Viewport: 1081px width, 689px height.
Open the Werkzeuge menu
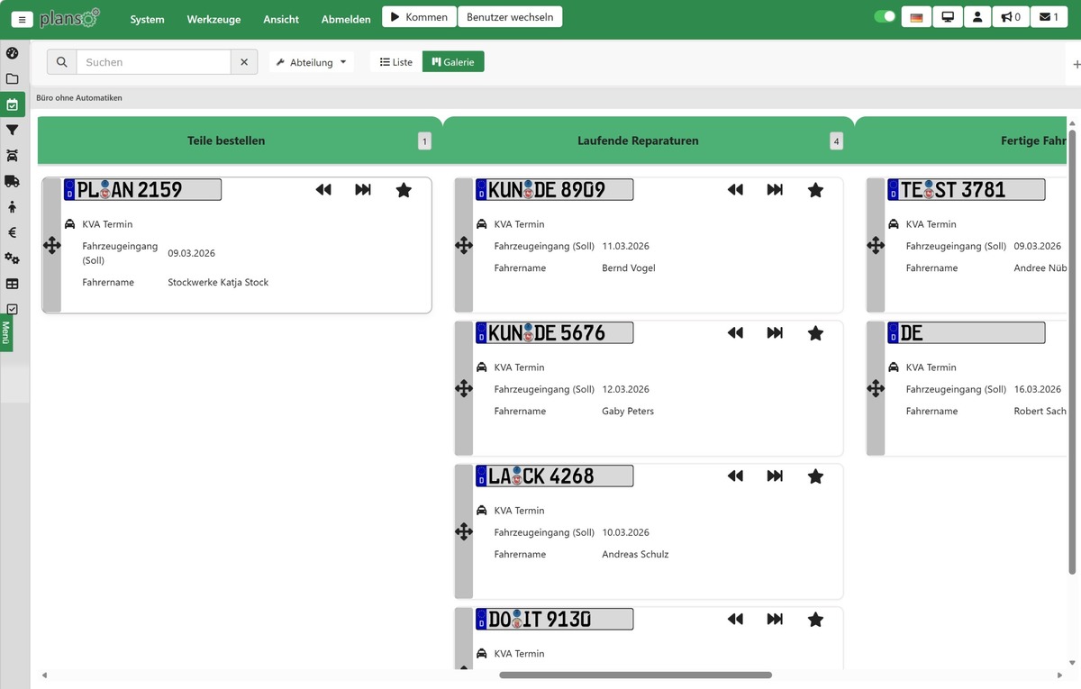click(213, 19)
